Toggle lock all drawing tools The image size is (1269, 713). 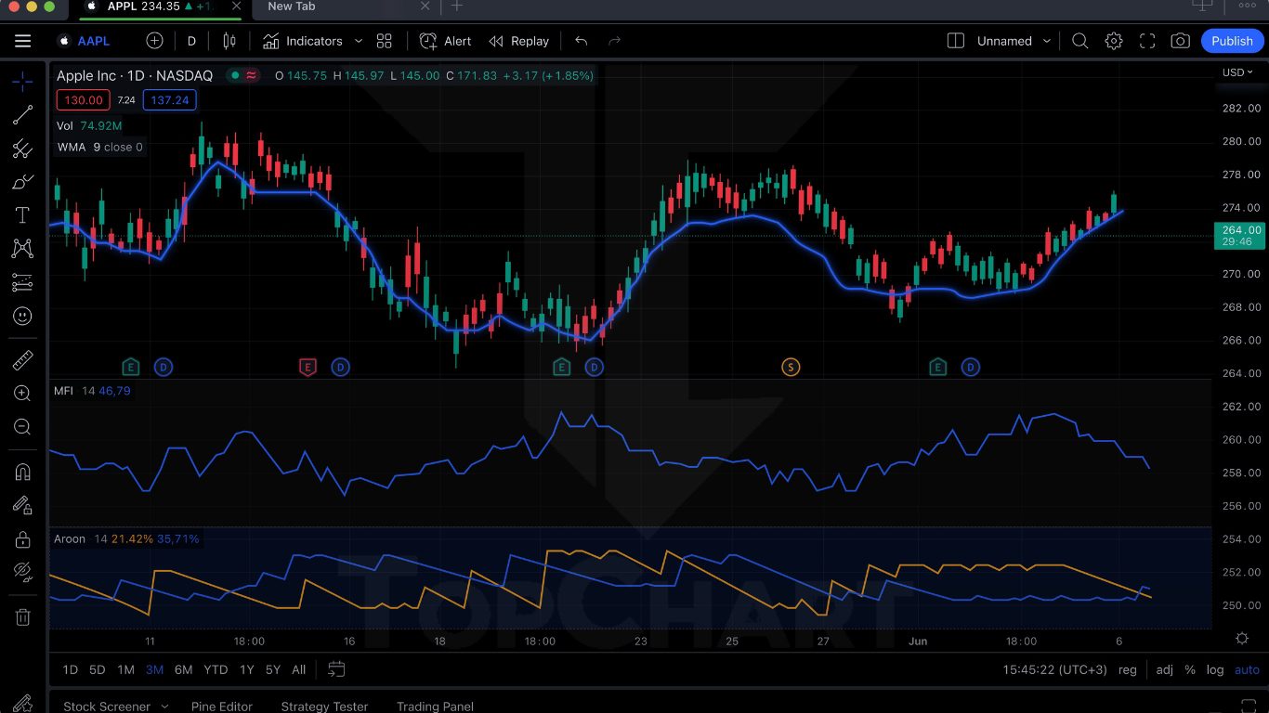22,538
